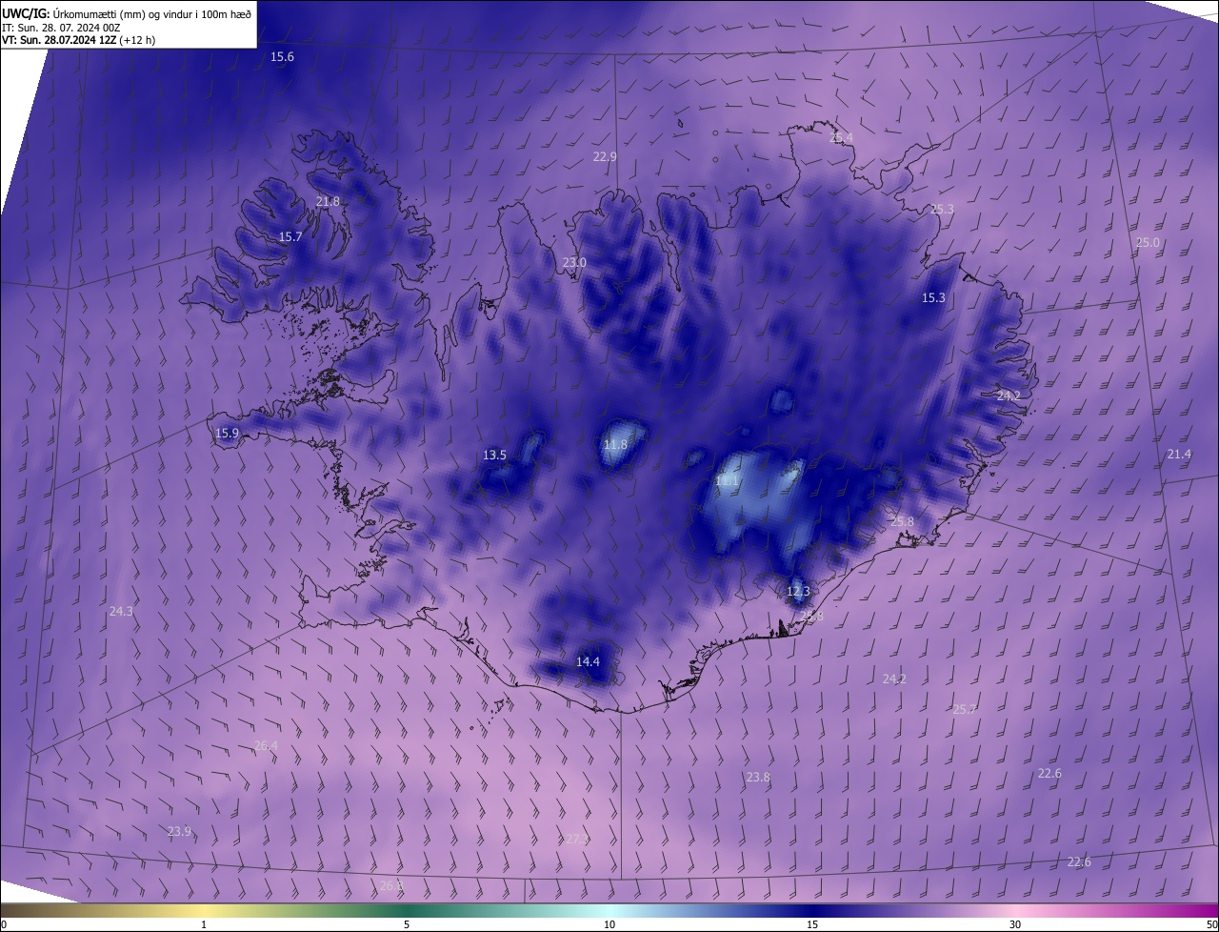Select the 11.1 value on the glacier
Viewport: 1219px width, 932px height.
[727, 482]
